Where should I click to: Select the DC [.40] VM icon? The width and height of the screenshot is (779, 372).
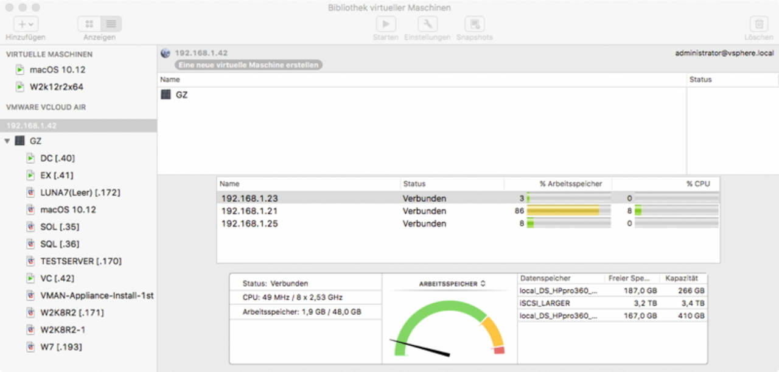31,158
